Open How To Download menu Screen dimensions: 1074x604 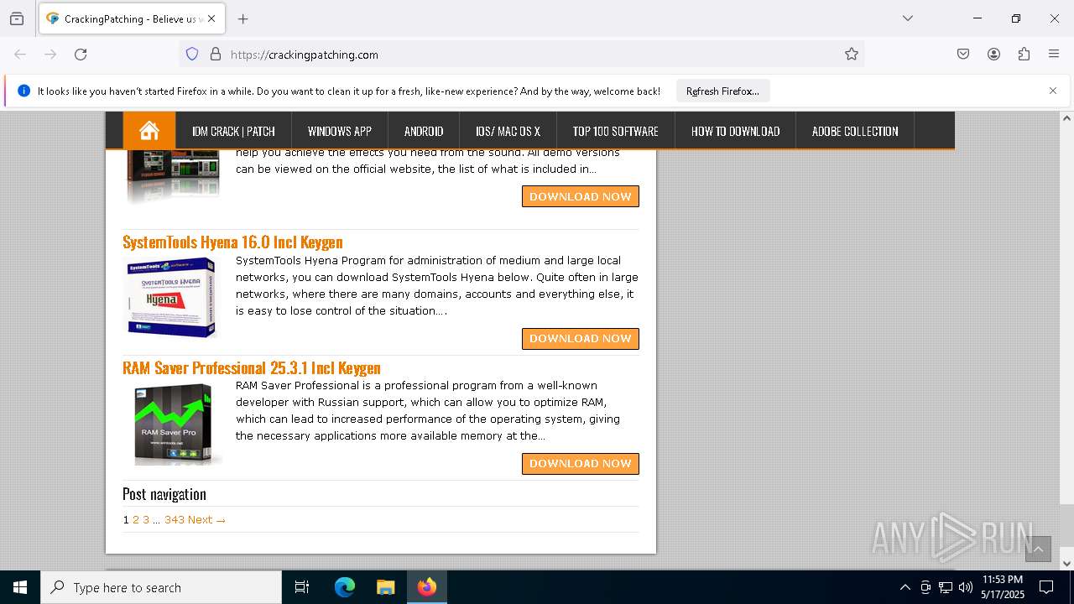[x=735, y=132]
